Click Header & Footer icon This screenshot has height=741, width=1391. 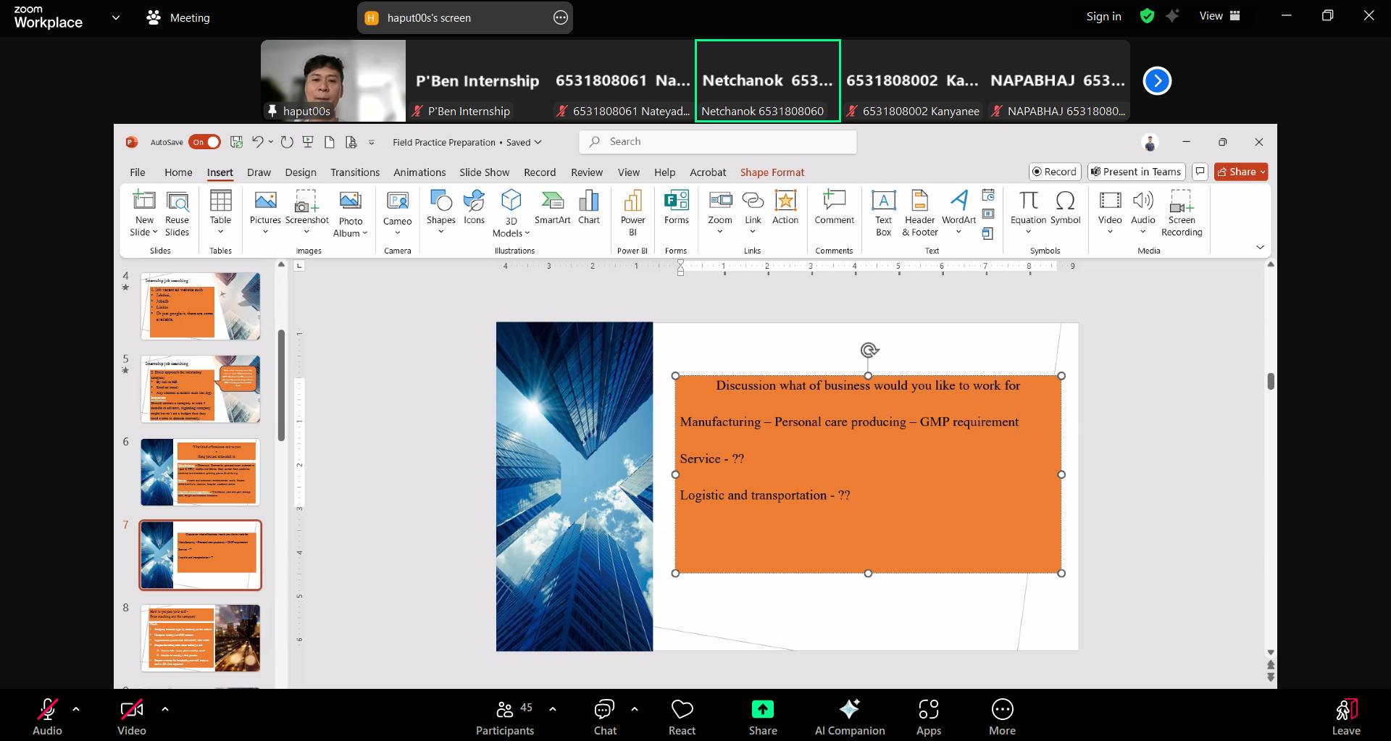pos(919,200)
